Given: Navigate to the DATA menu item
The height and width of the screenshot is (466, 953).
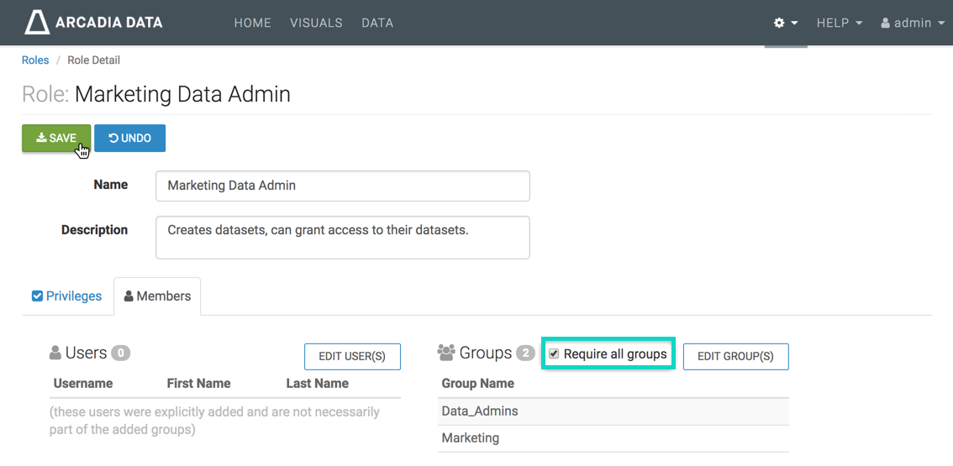Looking at the screenshot, I should (x=377, y=24).
